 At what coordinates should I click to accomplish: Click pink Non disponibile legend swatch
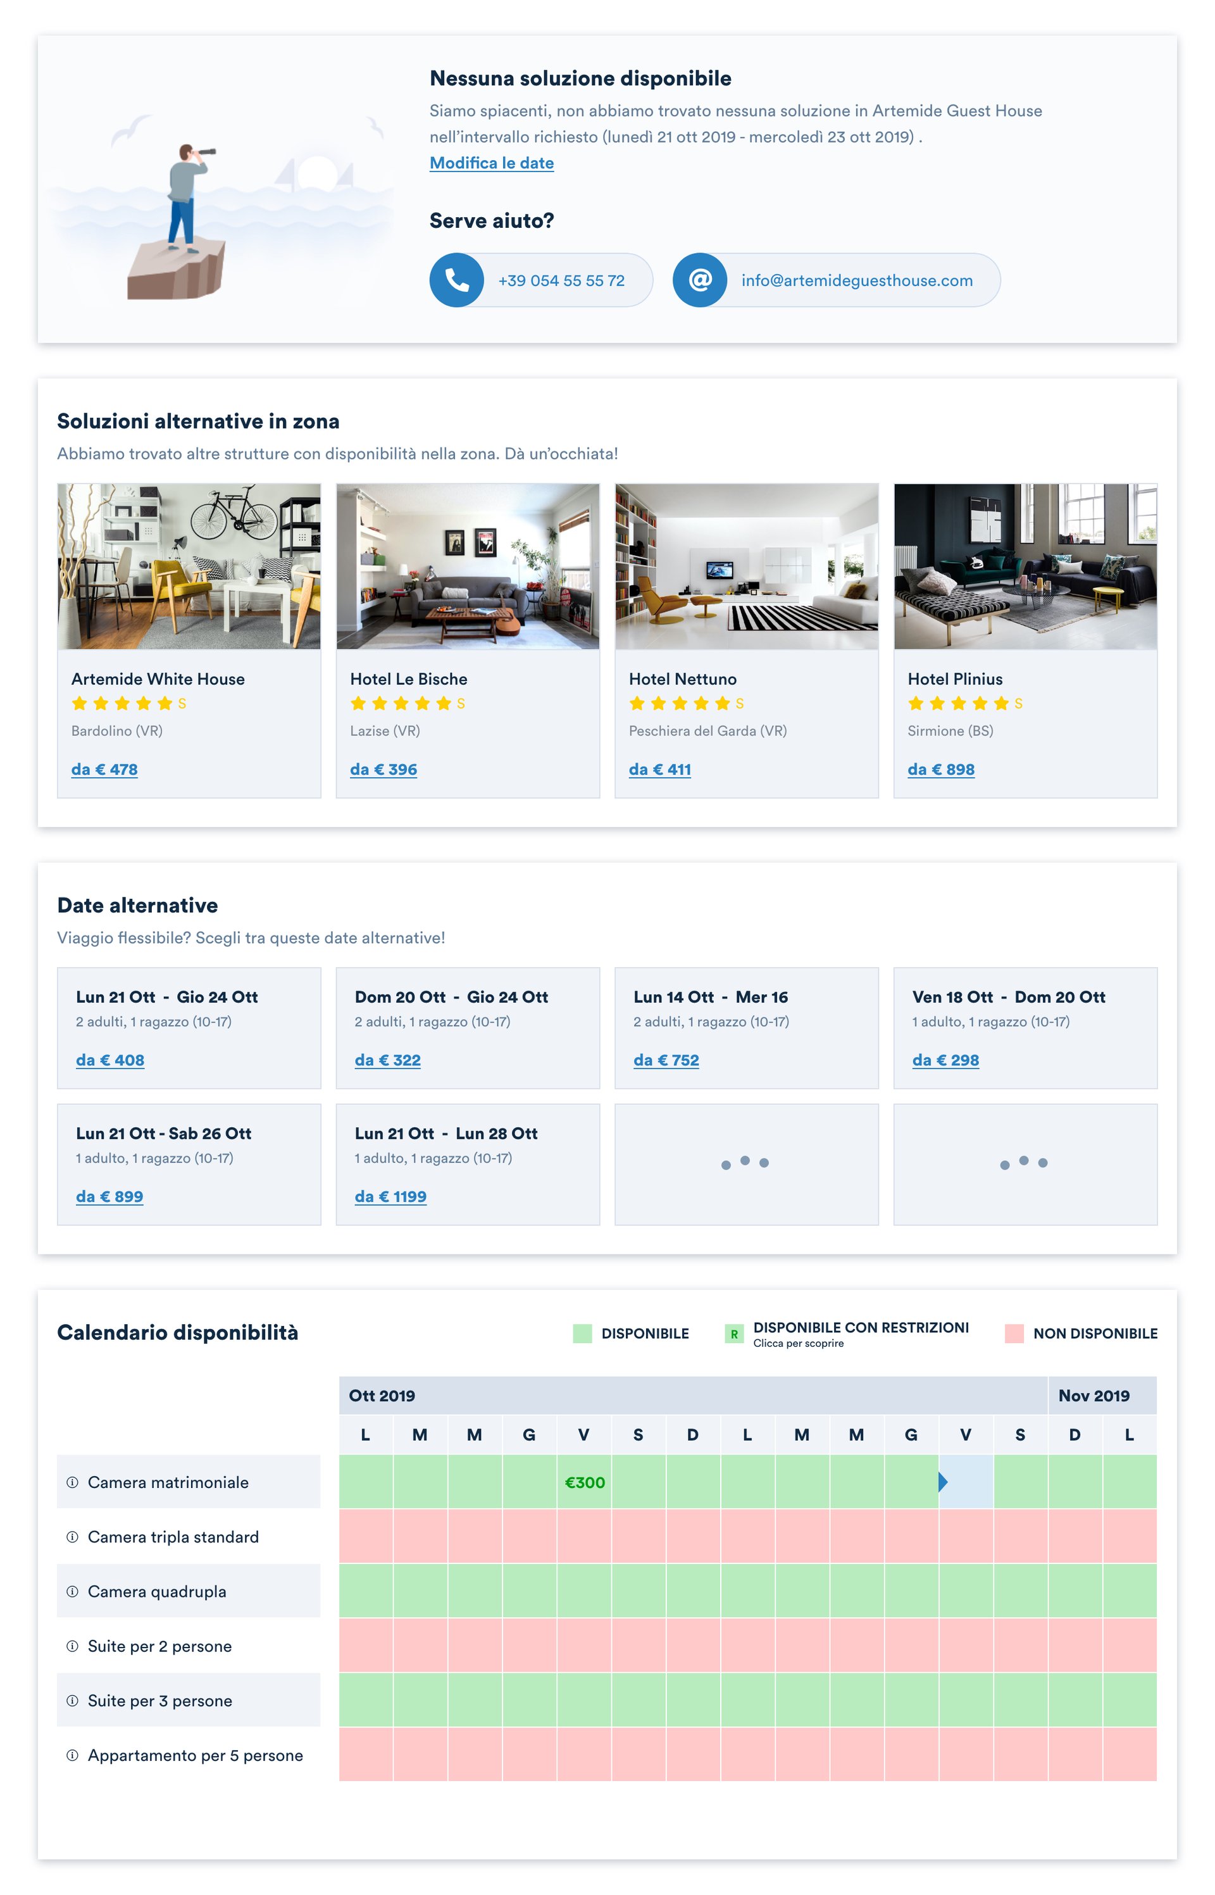pyautogui.click(x=1014, y=1334)
